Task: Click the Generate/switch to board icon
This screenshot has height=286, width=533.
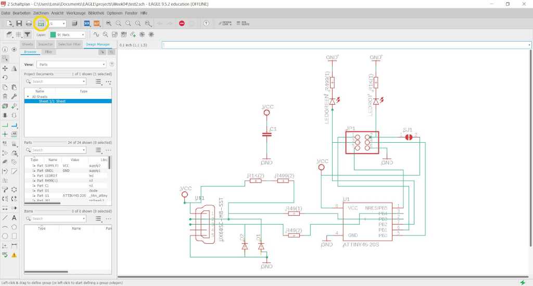Action: pyautogui.click(x=41, y=23)
